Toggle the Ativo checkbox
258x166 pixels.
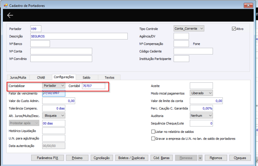click(233, 29)
